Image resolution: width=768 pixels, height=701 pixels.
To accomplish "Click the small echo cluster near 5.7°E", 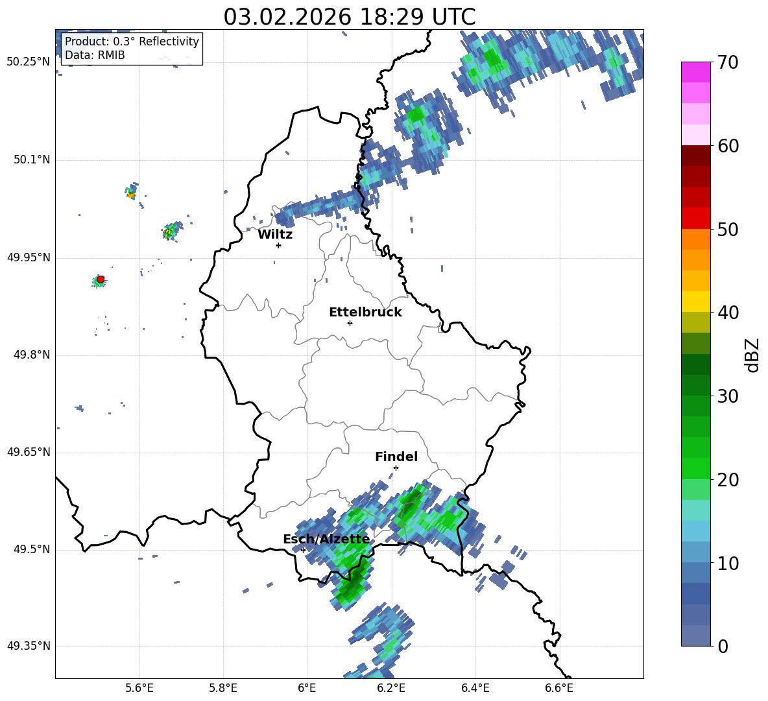I will [x=171, y=231].
